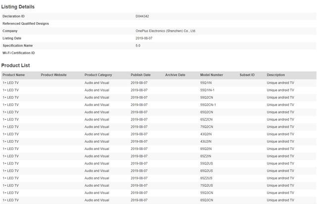Screen dimensions: 317x204
Task: Select model number 75Q2US
Action: [x=207, y=185]
